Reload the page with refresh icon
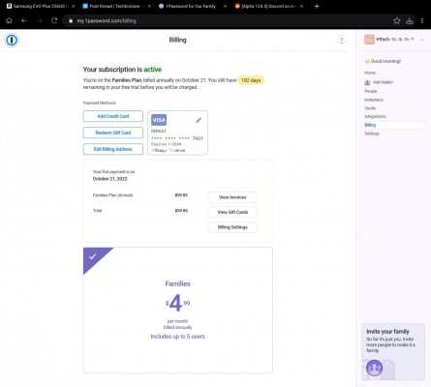 (x=54, y=20)
